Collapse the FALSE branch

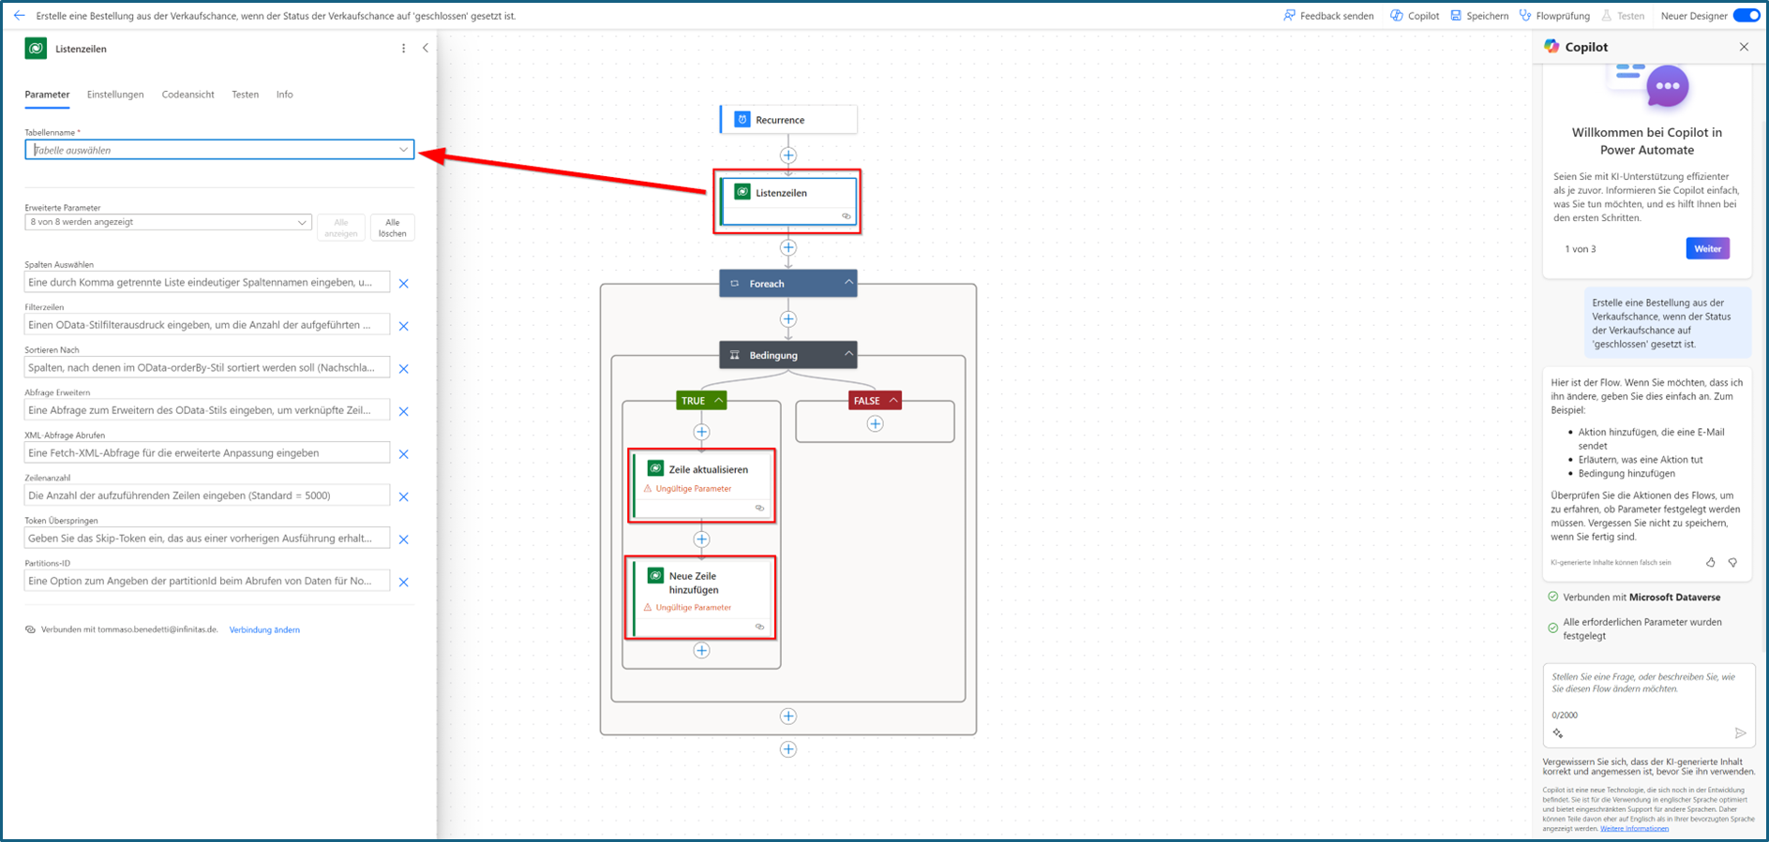coord(893,400)
